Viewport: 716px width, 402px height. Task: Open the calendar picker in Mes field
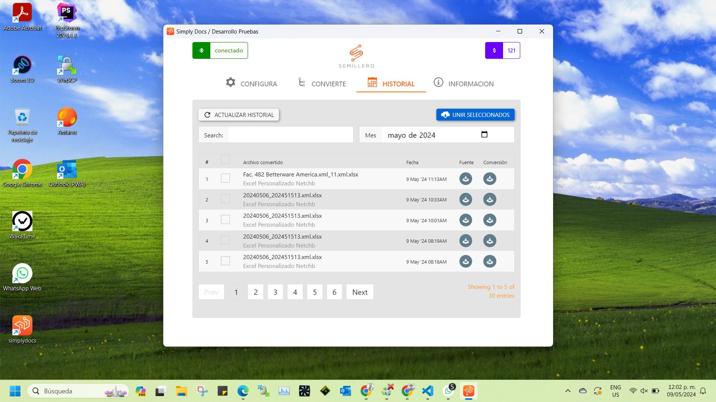(484, 135)
